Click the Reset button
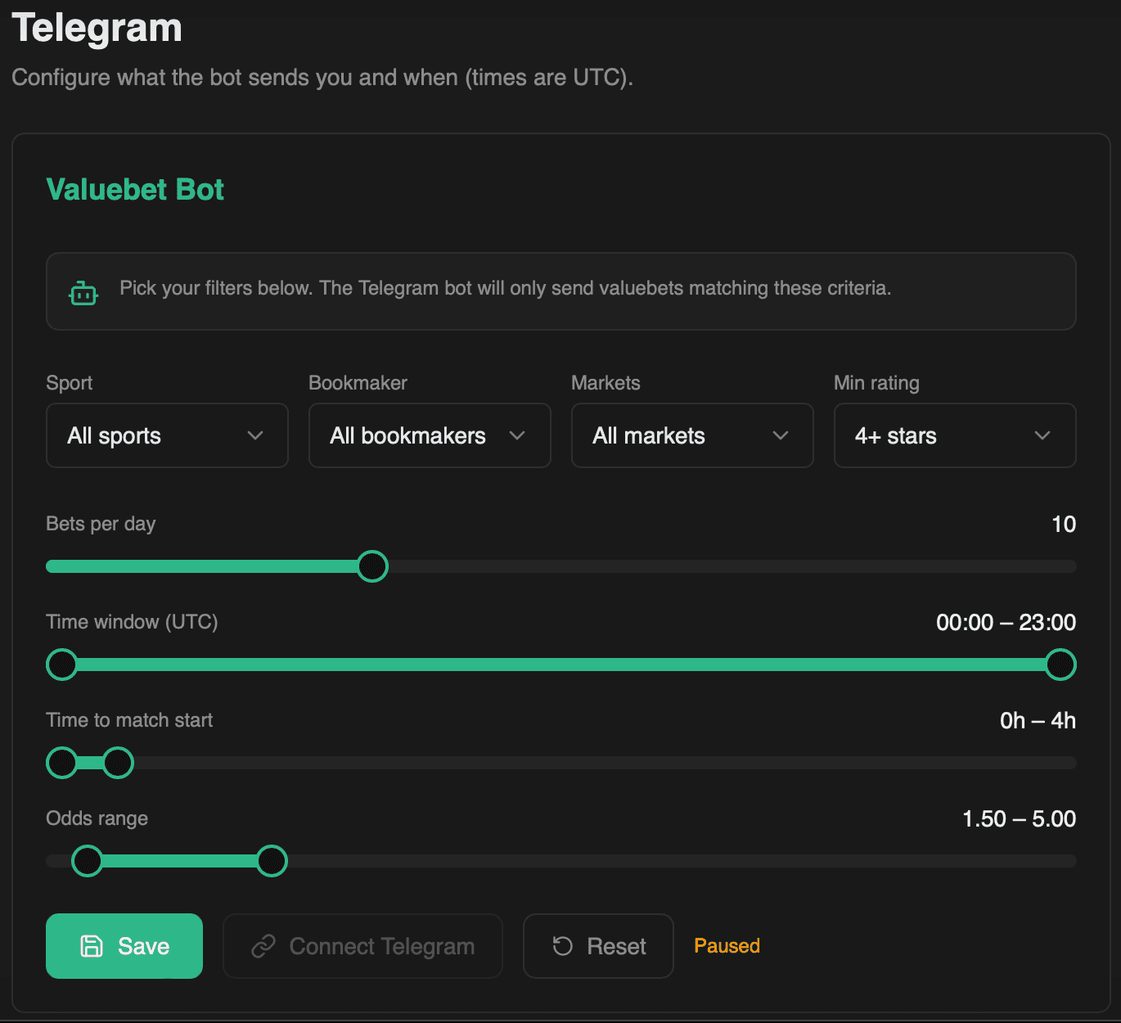This screenshot has height=1023, width=1121. point(598,945)
